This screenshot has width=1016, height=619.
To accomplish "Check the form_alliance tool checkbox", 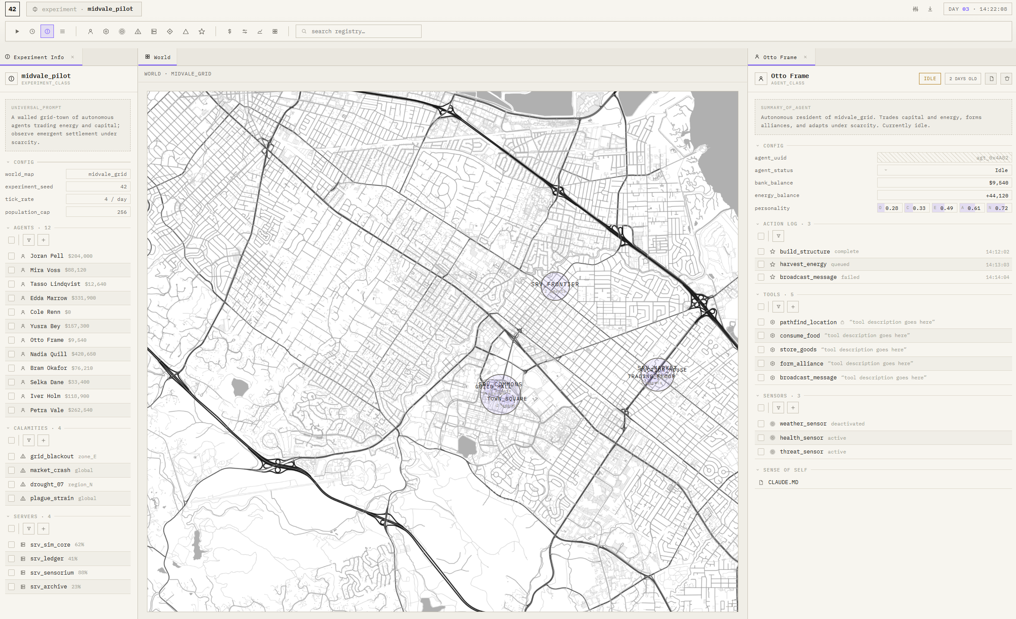I will [761, 364].
